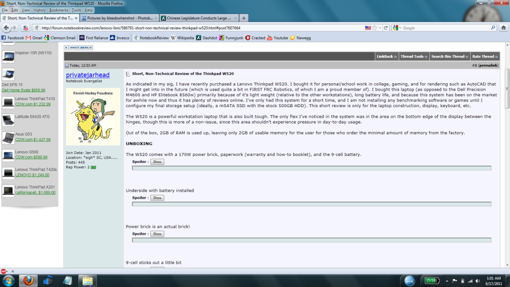Open Dell Home Syste $859.99 link

[x=23, y=90]
